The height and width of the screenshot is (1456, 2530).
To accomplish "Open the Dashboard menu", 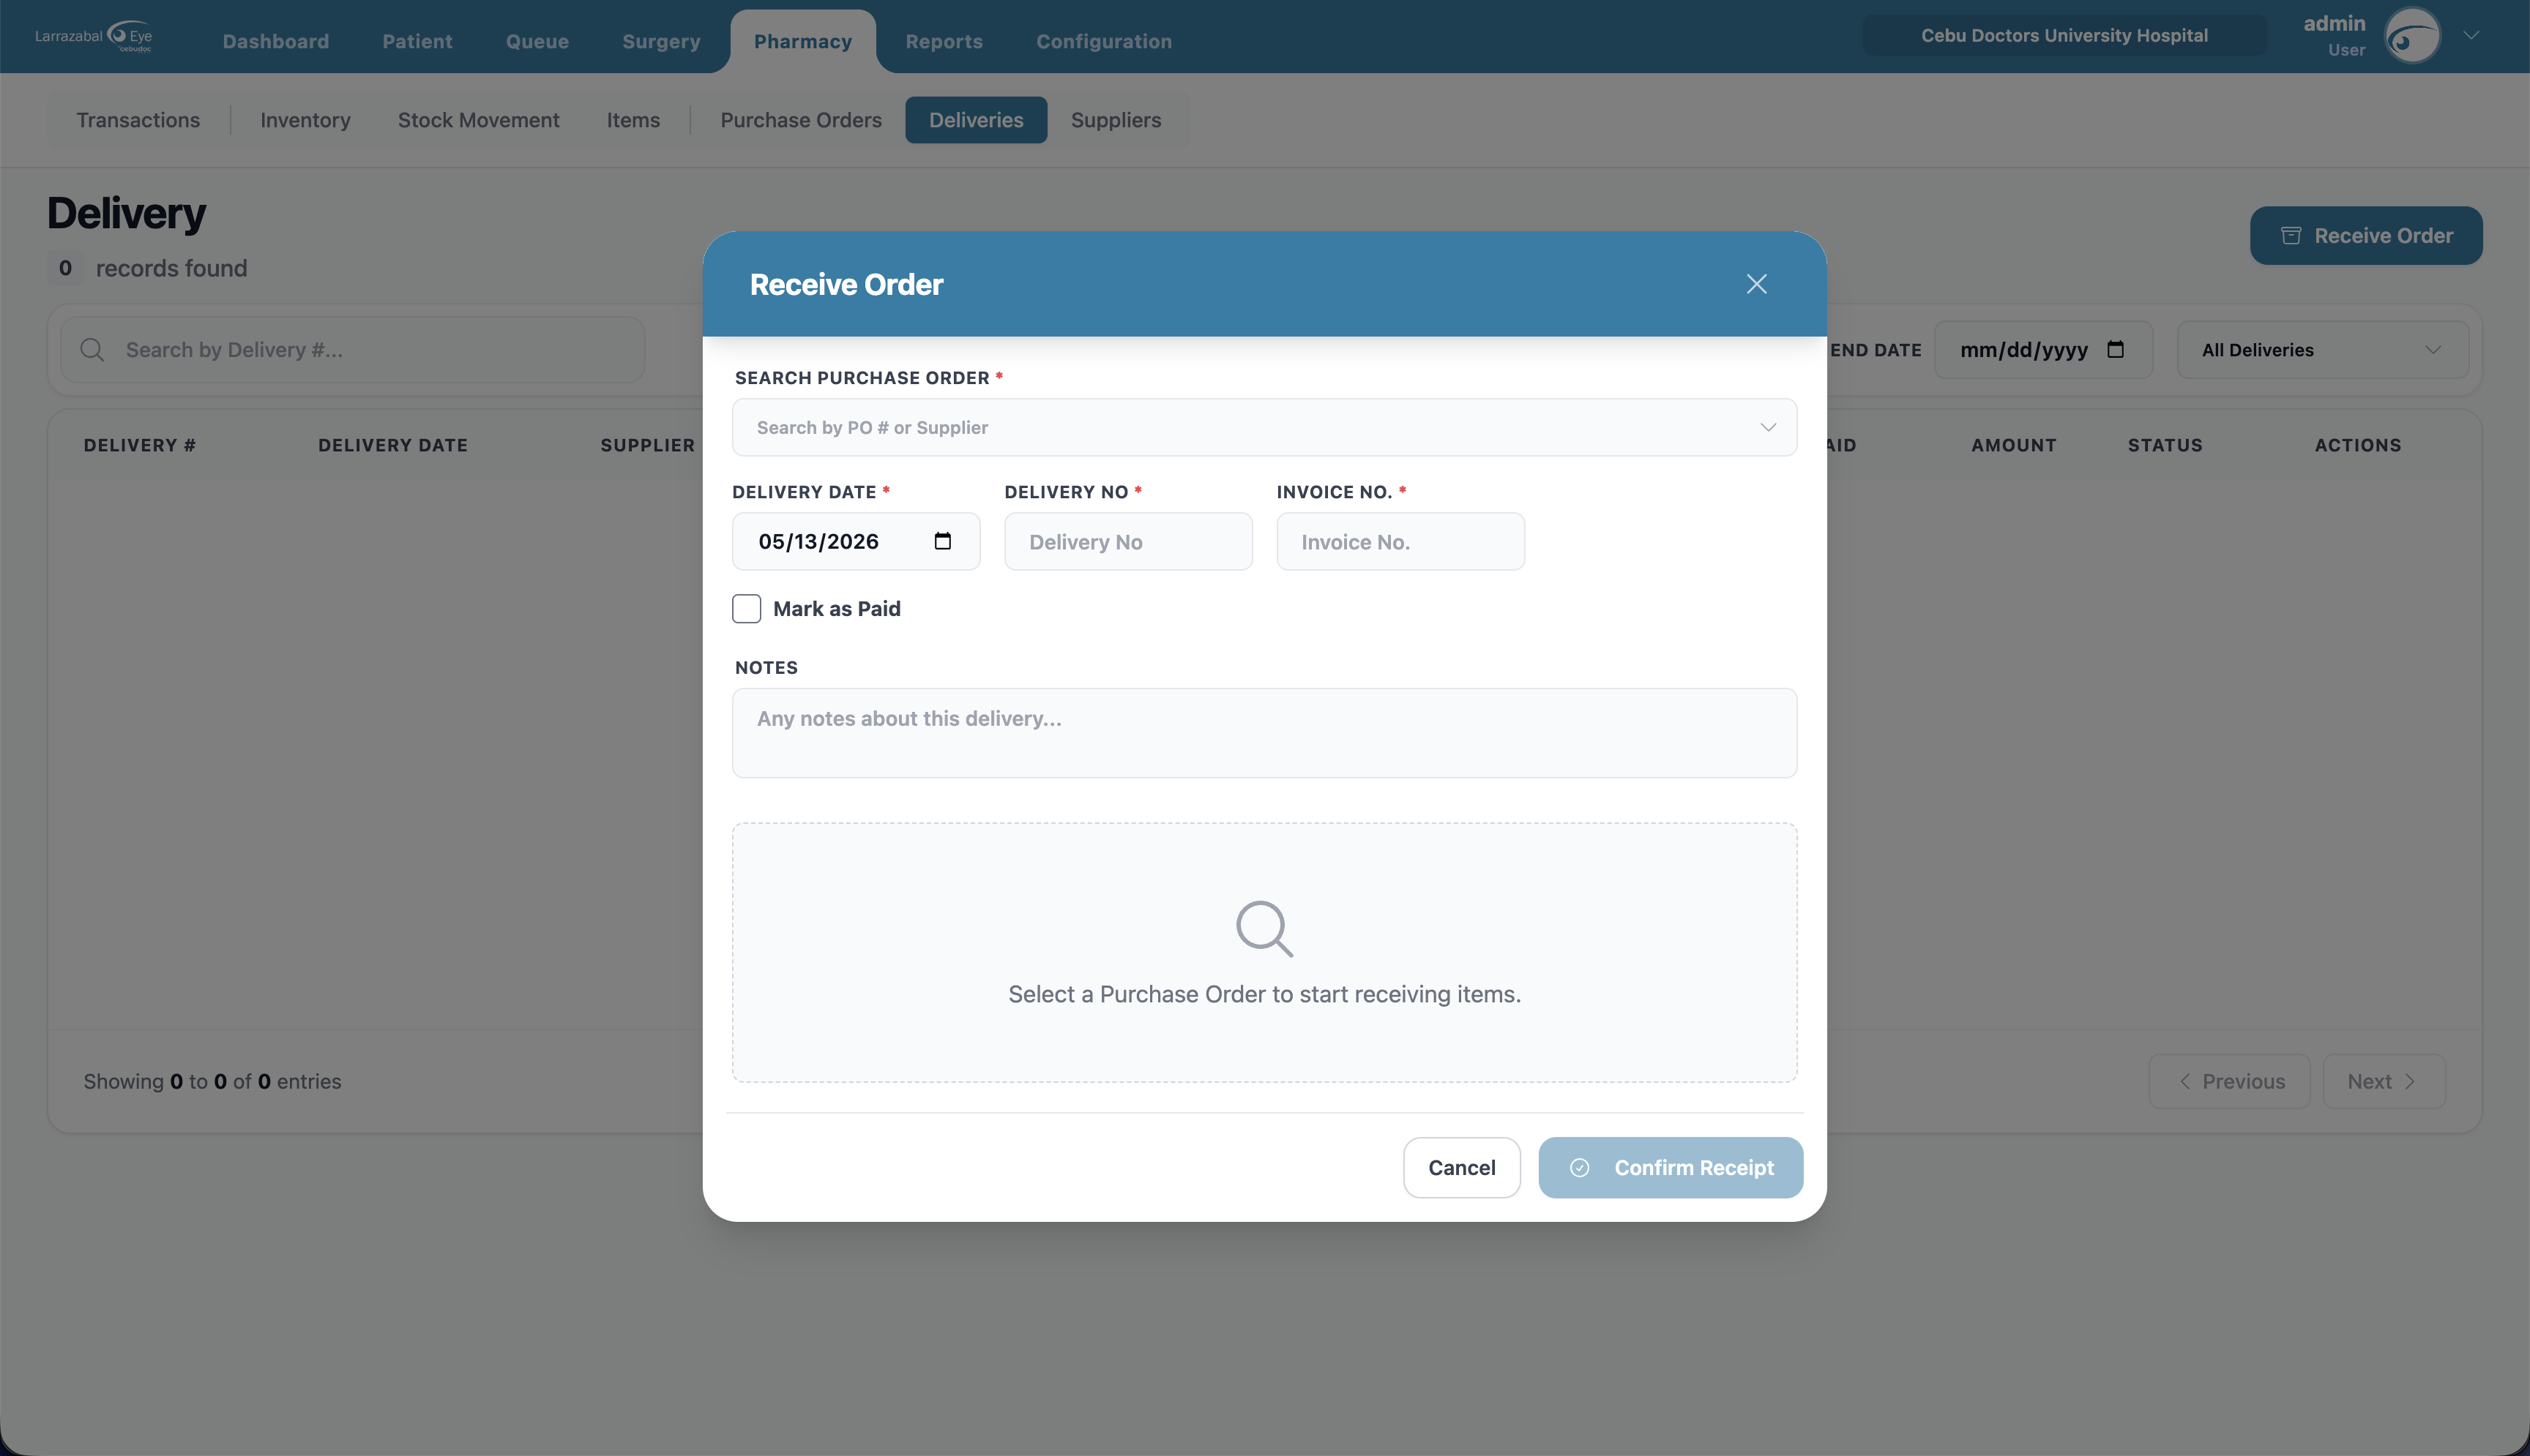I will click(x=275, y=41).
